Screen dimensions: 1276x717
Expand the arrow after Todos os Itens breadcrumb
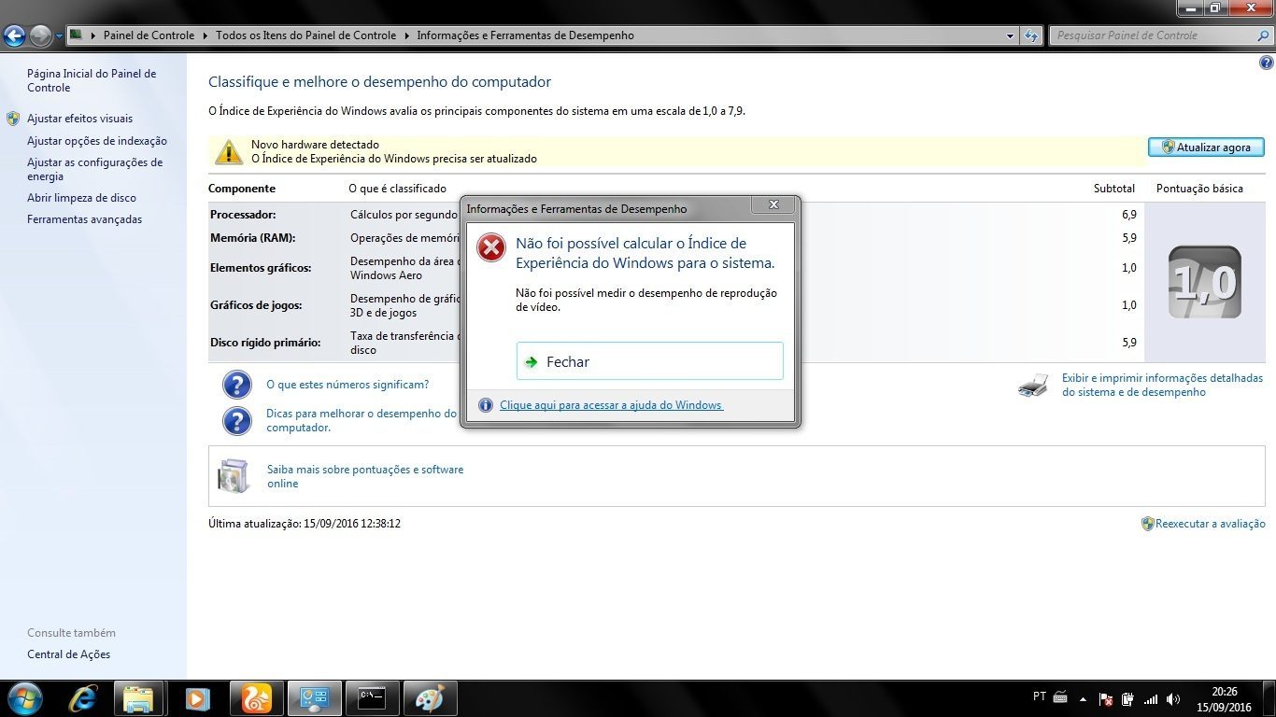point(406,35)
